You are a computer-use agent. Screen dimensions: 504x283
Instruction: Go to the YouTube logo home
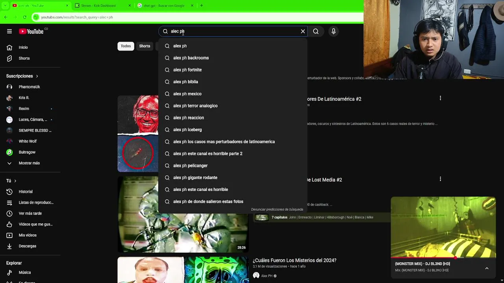coord(31,31)
